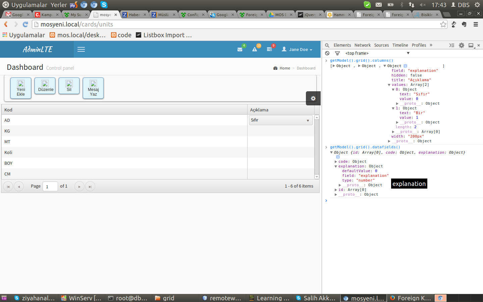Click the eyedropper extension icon
Screen dimensions: 483x302
point(454,24)
